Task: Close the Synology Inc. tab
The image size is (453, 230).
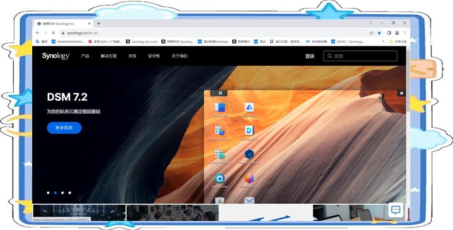Action: click(x=89, y=23)
